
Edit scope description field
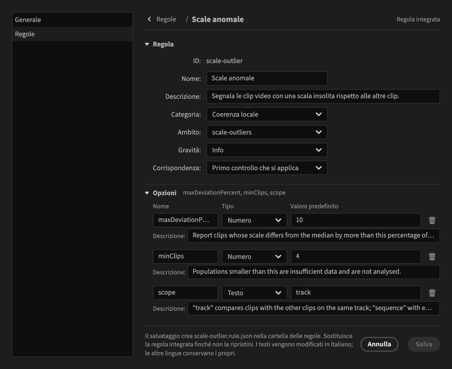point(314,308)
